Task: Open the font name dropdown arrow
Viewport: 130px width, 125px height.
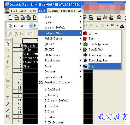Action: 31,26
